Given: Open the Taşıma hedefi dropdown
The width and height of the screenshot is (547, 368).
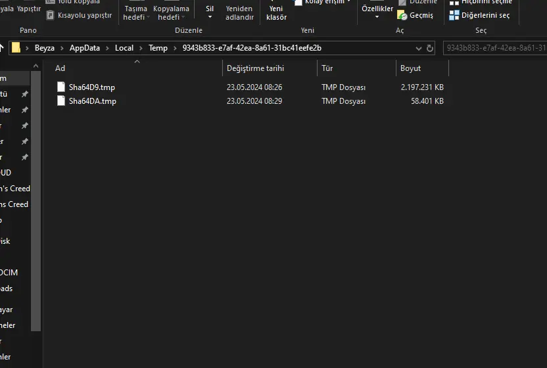Looking at the screenshot, I should pos(135,12).
